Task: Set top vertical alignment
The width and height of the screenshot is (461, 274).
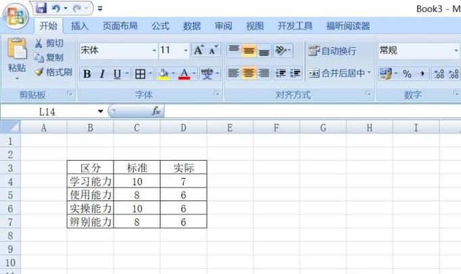Action: pos(234,50)
